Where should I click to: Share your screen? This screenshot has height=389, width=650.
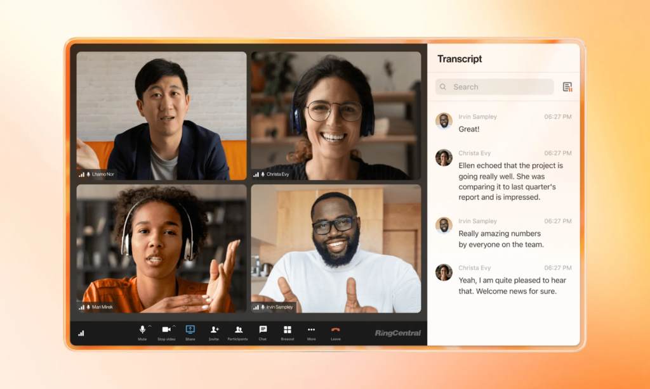click(190, 329)
